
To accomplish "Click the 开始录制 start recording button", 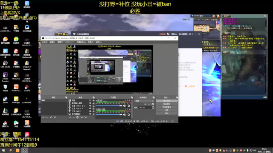I will (x=167, y=104).
